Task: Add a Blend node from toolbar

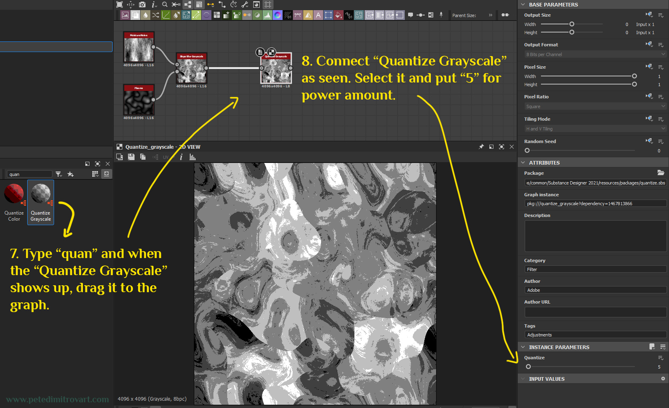Action: coord(135,15)
